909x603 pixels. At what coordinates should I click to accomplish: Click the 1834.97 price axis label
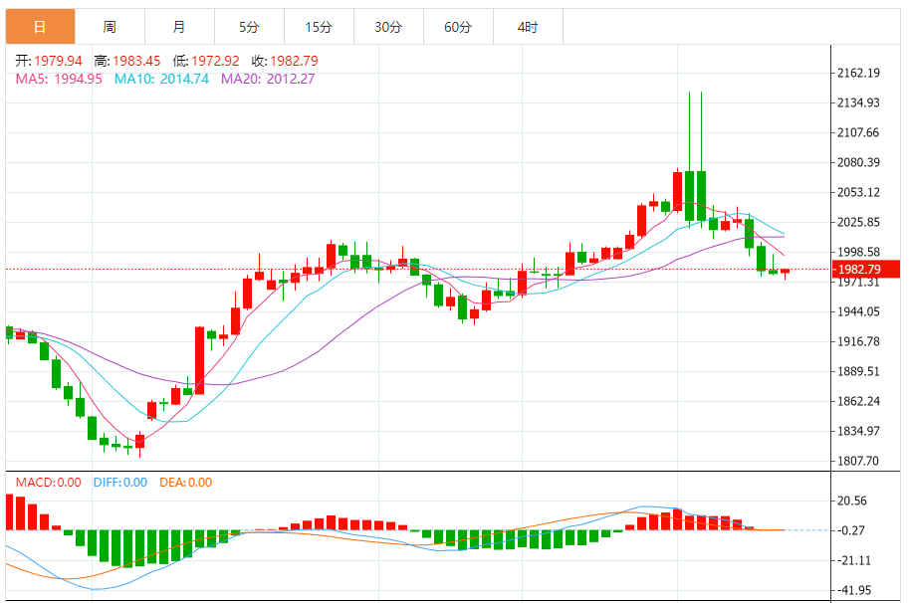click(x=858, y=431)
